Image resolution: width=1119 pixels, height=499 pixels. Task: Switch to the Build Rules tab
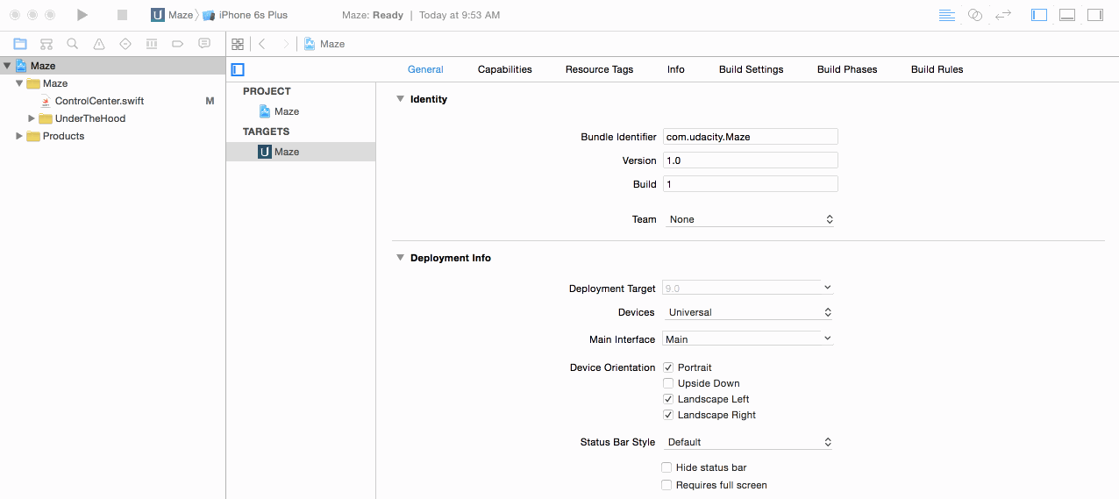[937, 69]
